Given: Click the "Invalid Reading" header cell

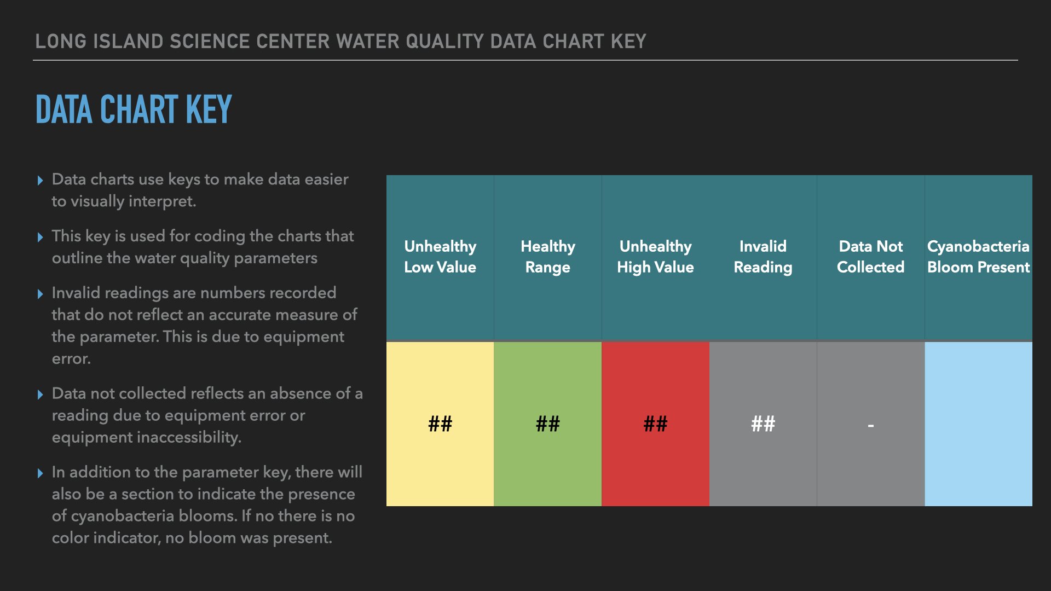Looking at the screenshot, I should 763,257.
